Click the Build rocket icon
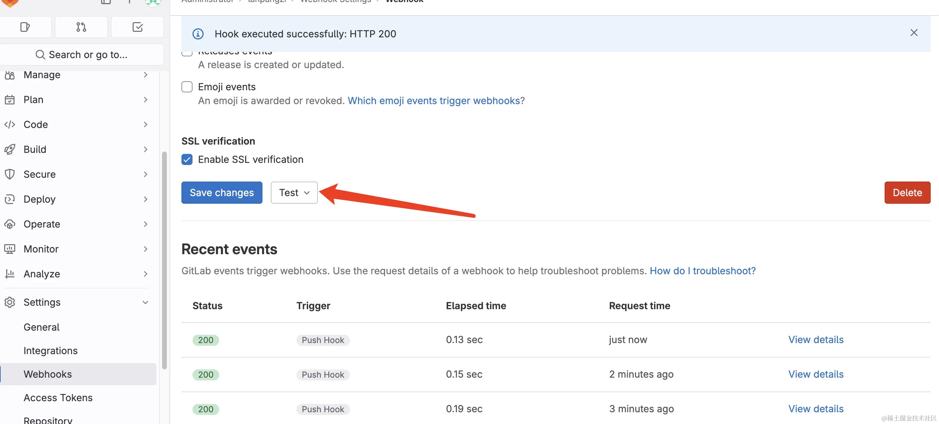Image resolution: width=939 pixels, height=424 pixels. [10, 149]
